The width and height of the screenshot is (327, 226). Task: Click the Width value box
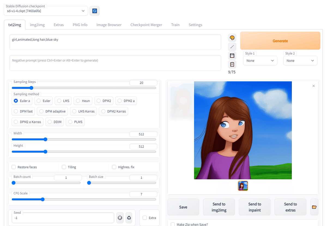pos(143,134)
